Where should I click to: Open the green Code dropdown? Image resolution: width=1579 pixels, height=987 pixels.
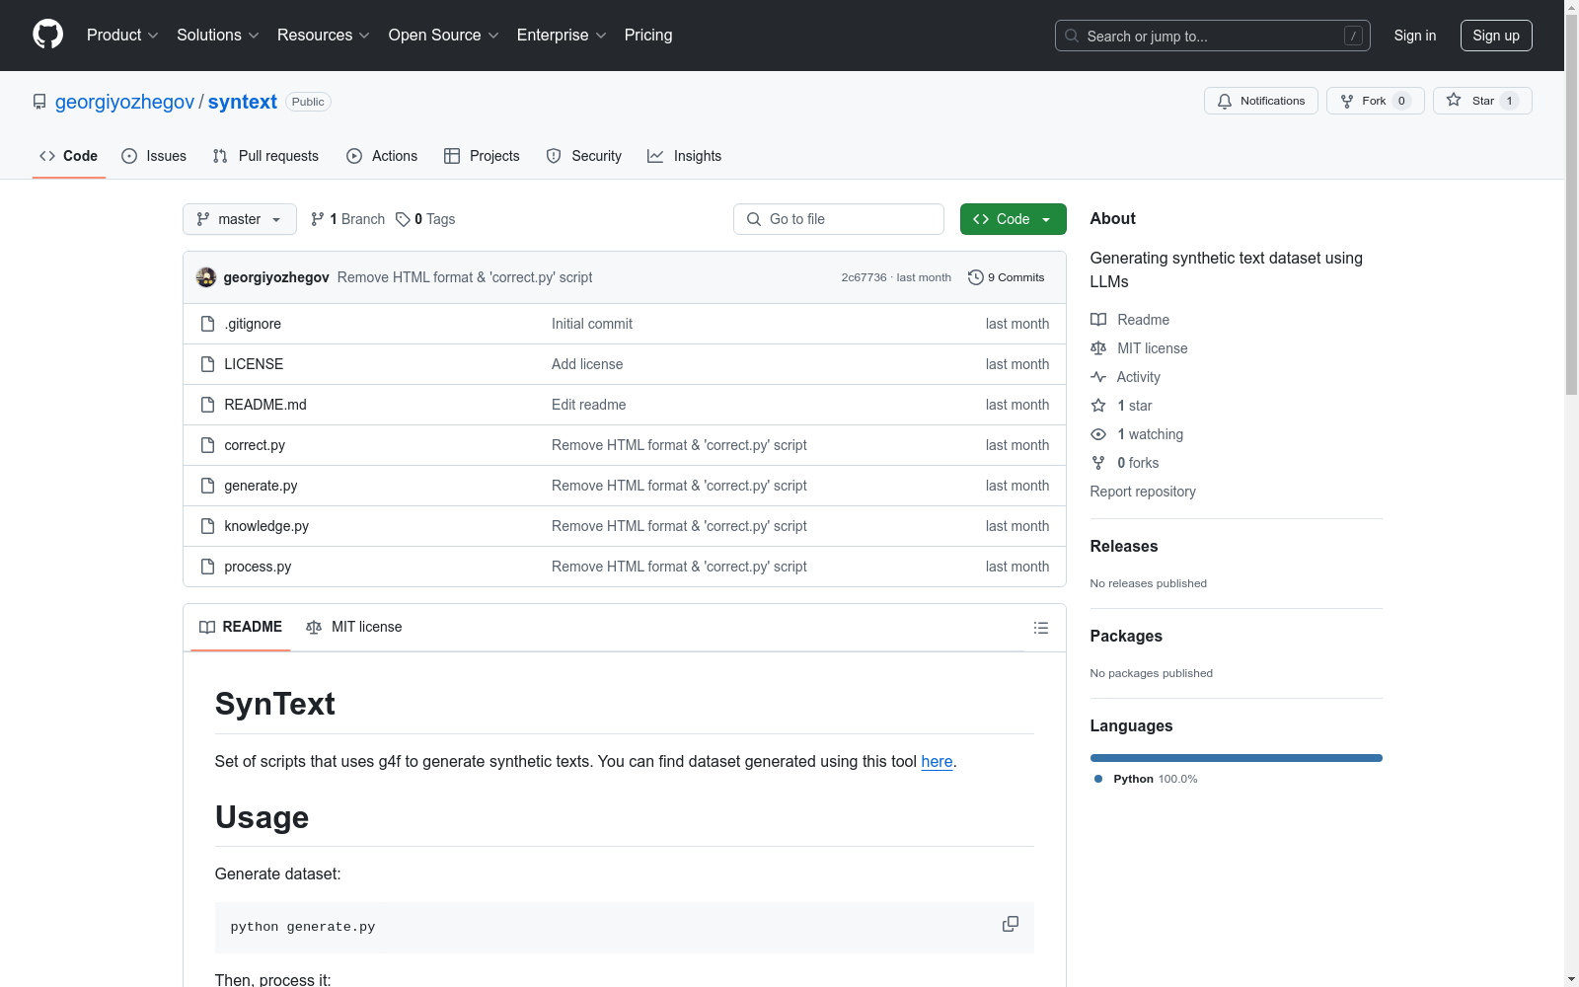click(x=1013, y=219)
